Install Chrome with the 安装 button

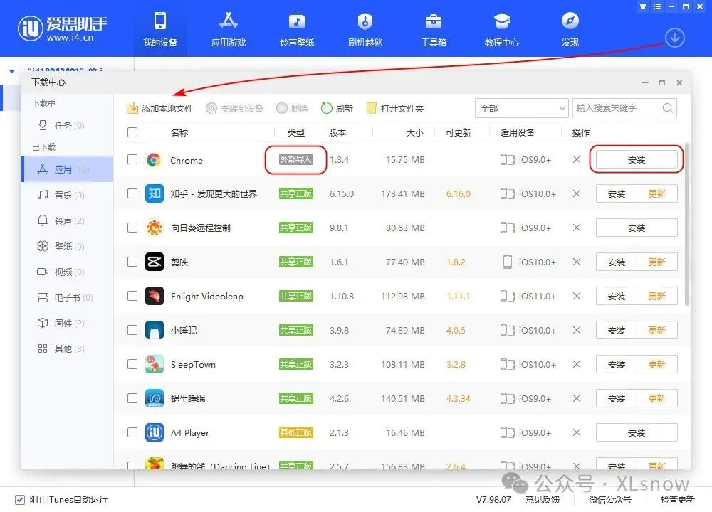point(636,159)
